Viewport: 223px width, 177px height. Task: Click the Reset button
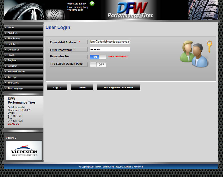tap(82, 87)
